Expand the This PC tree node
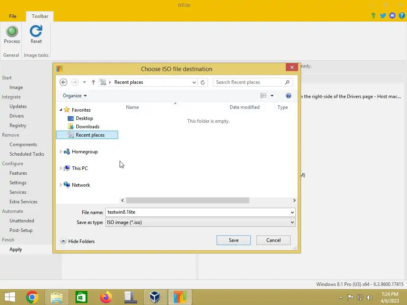The height and width of the screenshot is (305, 407). tap(61, 168)
